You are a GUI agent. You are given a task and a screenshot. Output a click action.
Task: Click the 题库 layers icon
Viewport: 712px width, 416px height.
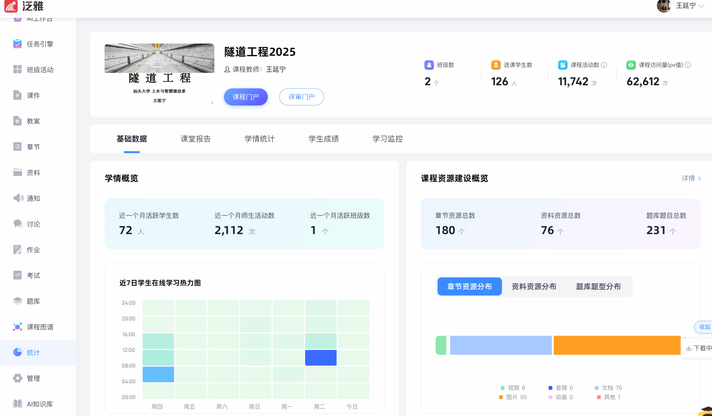(x=17, y=301)
